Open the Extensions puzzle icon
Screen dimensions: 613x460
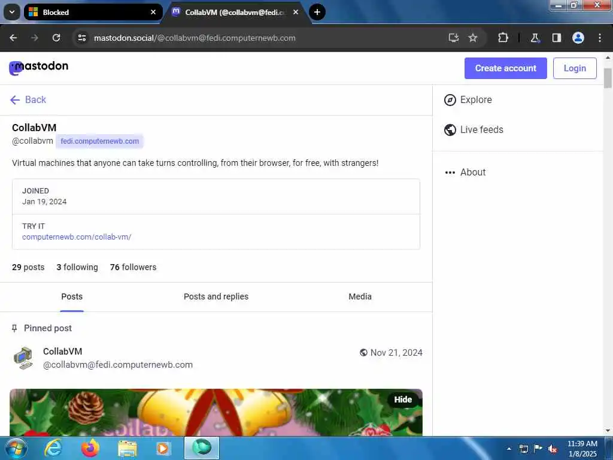pyautogui.click(x=503, y=38)
